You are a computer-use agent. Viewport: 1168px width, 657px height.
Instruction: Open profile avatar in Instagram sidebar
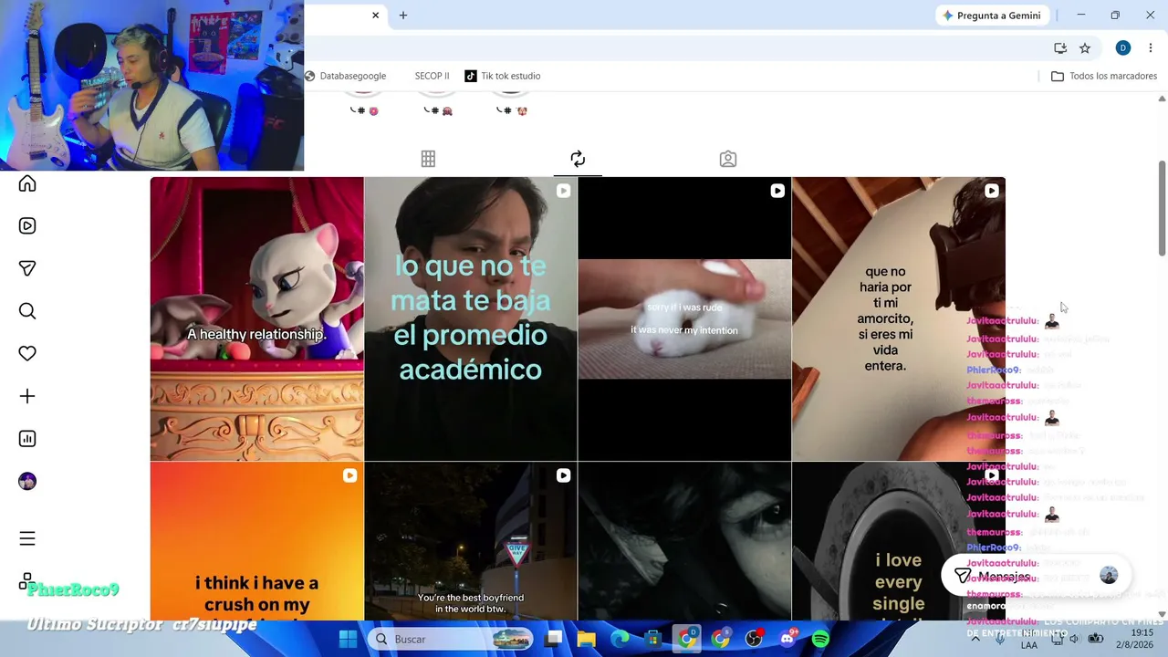click(27, 482)
